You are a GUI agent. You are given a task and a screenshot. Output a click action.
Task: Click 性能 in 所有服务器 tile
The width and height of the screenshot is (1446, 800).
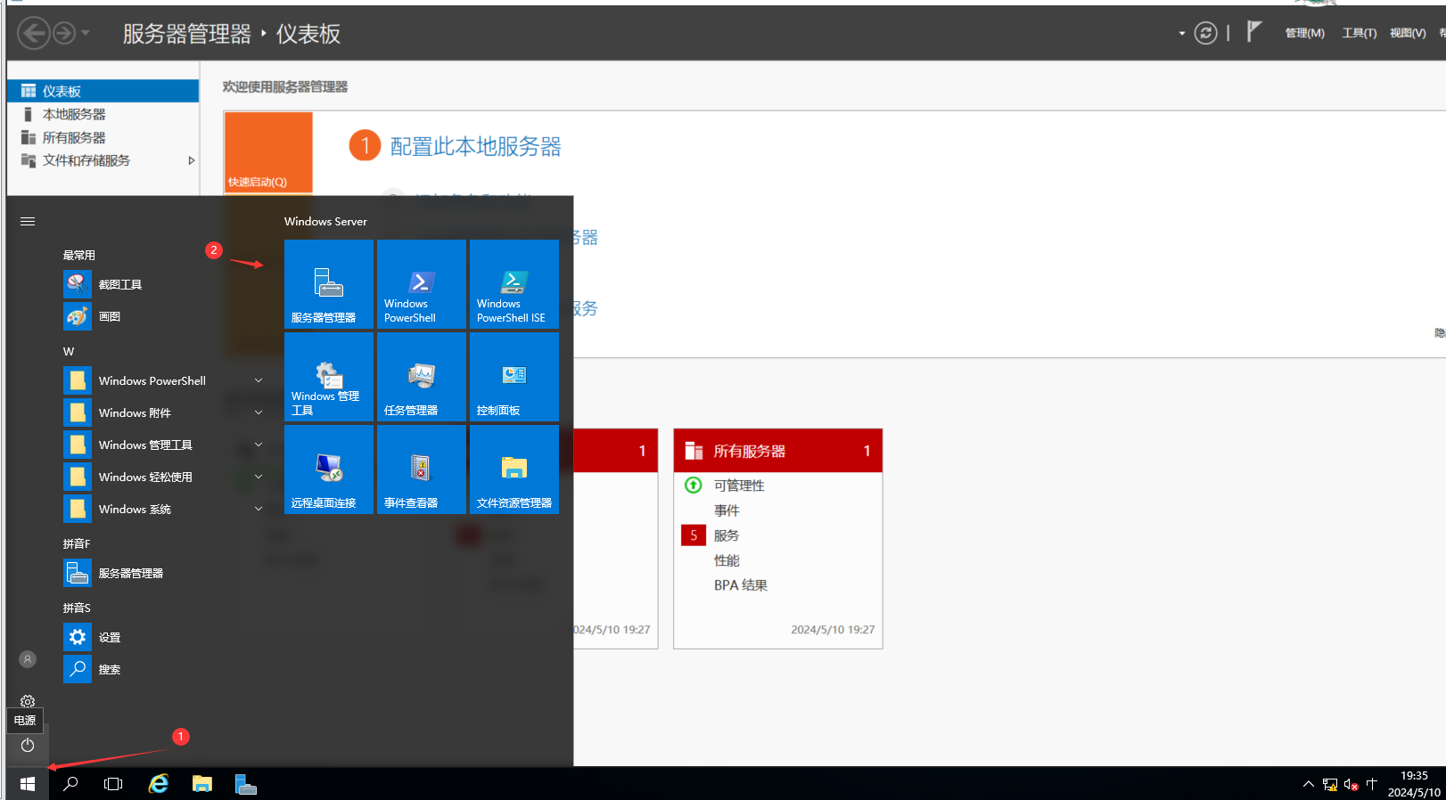coord(727,560)
